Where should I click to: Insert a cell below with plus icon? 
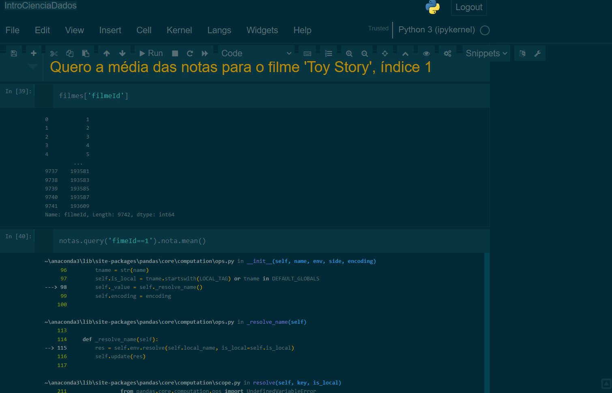coord(34,53)
